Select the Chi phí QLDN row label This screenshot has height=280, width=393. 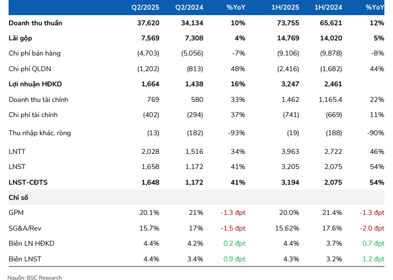click(x=30, y=69)
